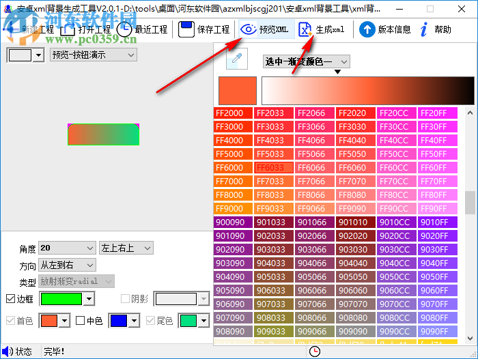The image size is (478, 359).
Task: Select the FF2000 color cell
Action: pyautogui.click(x=233, y=113)
